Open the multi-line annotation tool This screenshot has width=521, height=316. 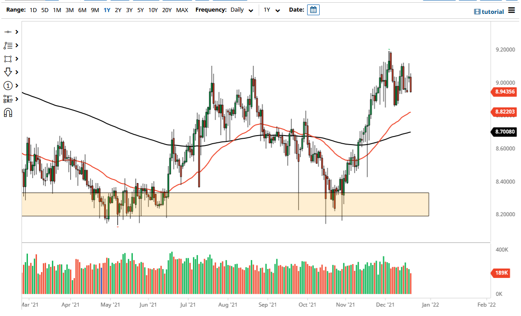(8, 45)
